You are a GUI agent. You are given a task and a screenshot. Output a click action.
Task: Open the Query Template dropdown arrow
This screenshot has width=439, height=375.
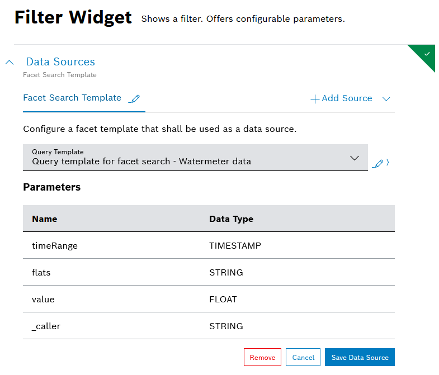[354, 158]
